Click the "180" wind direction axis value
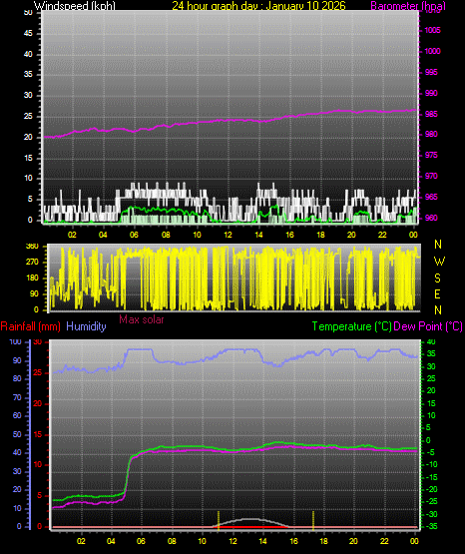 pyautogui.click(x=32, y=278)
